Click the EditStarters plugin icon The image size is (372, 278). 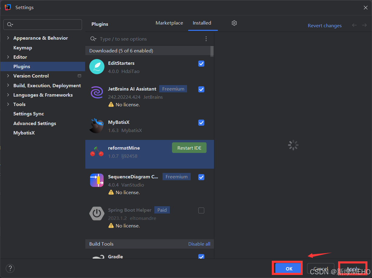[x=97, y=67]
